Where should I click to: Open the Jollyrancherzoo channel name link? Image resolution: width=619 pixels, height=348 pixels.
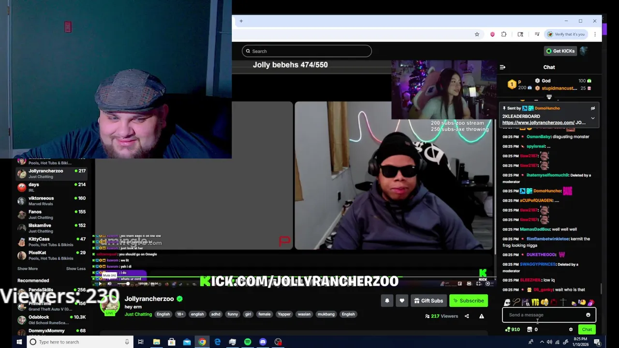click(x=149, y=299)
